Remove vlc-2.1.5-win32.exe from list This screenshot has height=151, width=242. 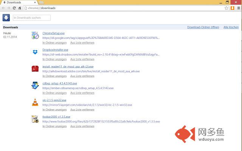[82, 109]
